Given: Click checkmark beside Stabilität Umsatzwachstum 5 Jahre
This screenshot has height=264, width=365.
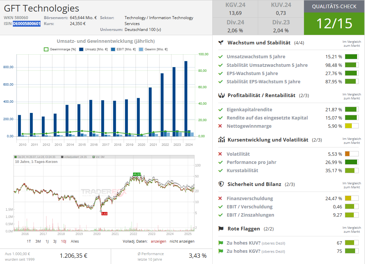Looking at the screenshot, I should tap(221, 65).
